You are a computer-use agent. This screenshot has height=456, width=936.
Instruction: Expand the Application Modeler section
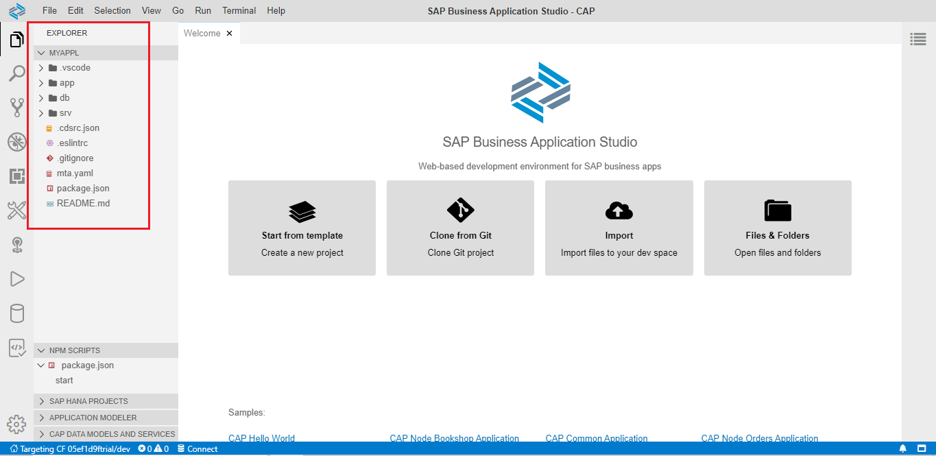point(93,418)
